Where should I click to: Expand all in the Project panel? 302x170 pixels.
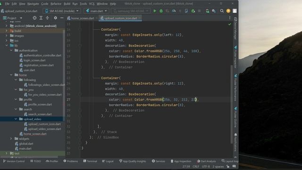tap(41, 18)
